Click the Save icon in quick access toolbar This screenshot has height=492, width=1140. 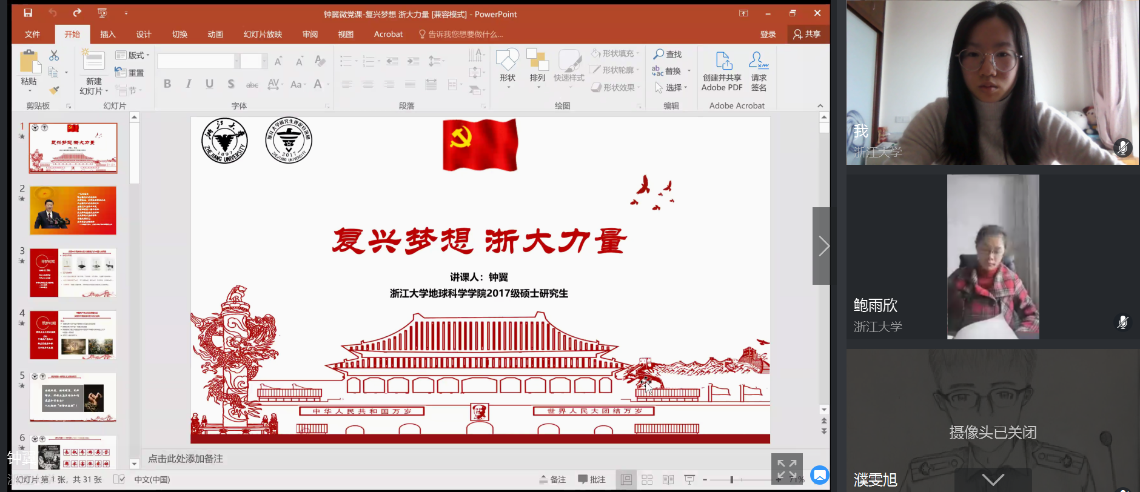[x=28, y=13]
